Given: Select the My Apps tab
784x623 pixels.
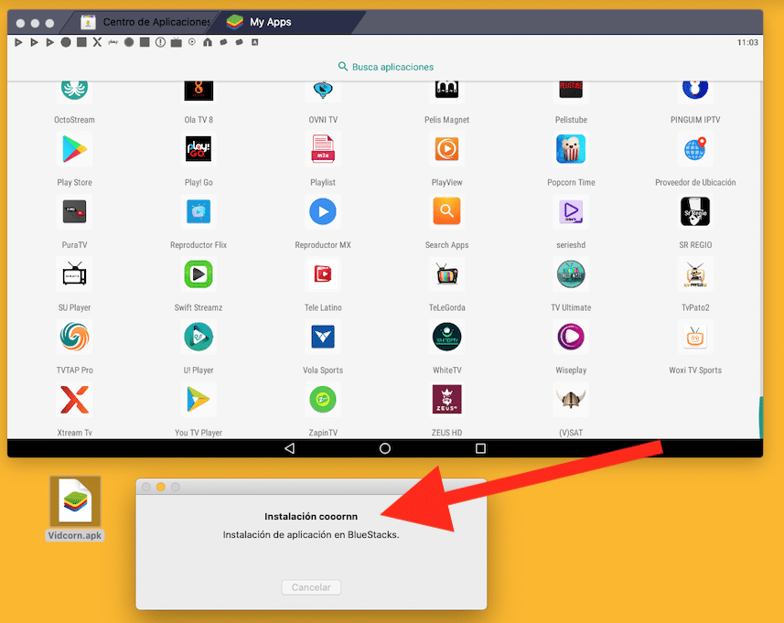Looking at the screenshot, I should coord(270,21).
